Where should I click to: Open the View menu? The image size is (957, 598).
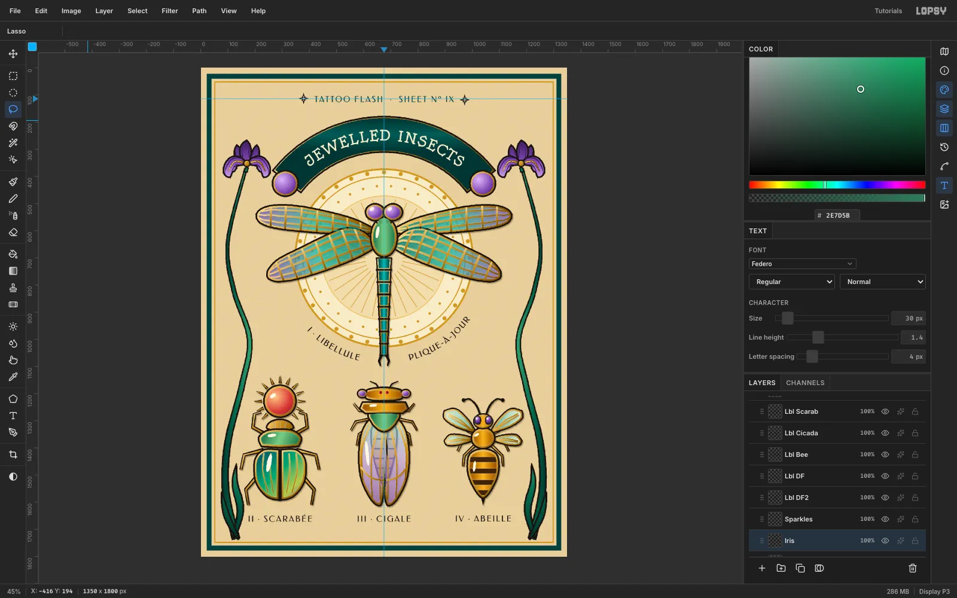(229, 11)
